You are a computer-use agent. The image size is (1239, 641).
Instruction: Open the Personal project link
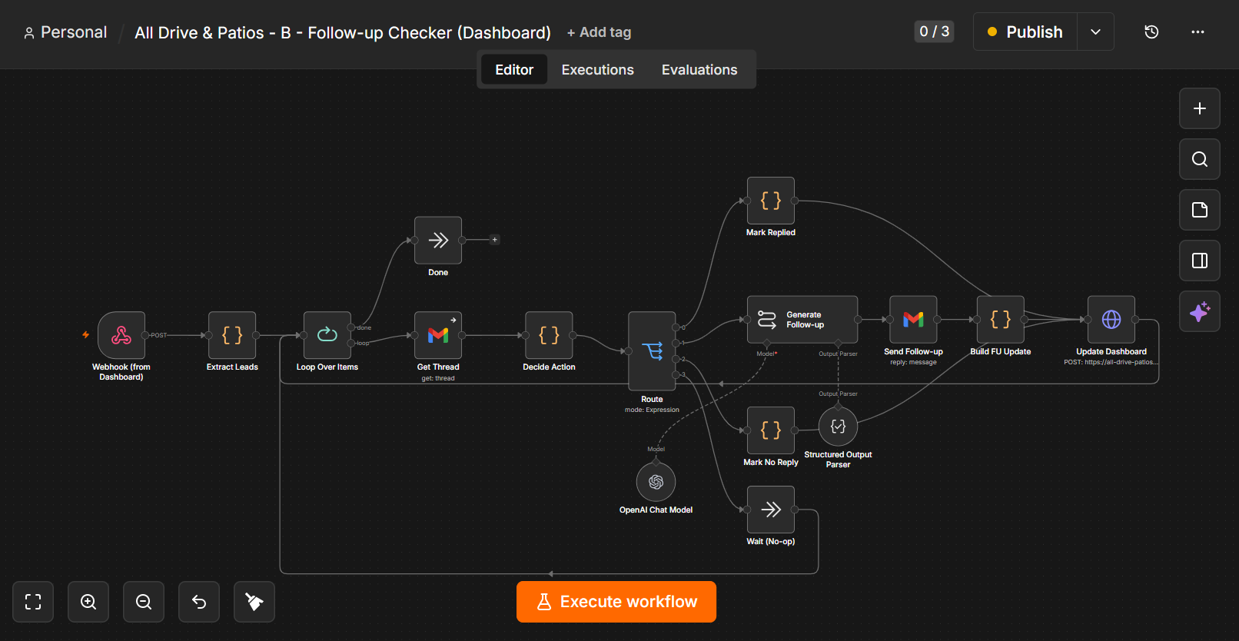click(65, 32)
